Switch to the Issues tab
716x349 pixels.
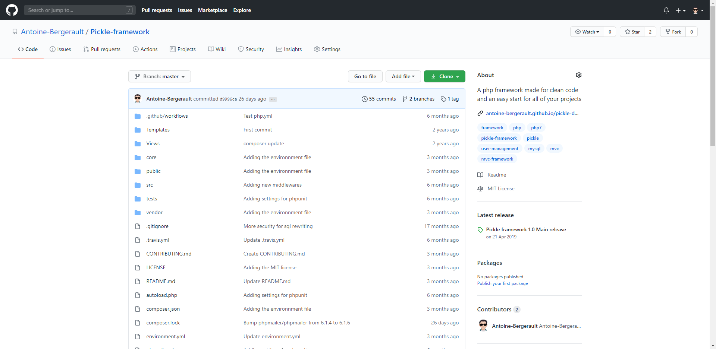(60, 49)
